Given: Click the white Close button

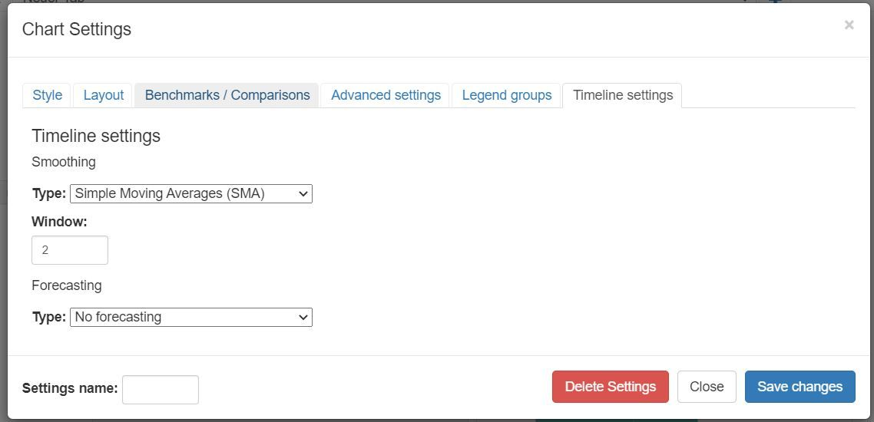Looking at the screenshot, I should click(707, 387).
